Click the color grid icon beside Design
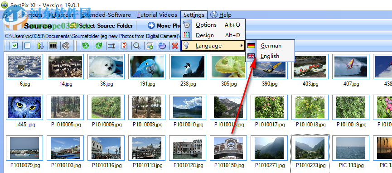This screenshot has height=173, width=392. pos(186,35)
